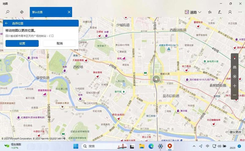Toggle tilted map view grid button
This screenshot has height=151, width=245.
tap(235, 67)
